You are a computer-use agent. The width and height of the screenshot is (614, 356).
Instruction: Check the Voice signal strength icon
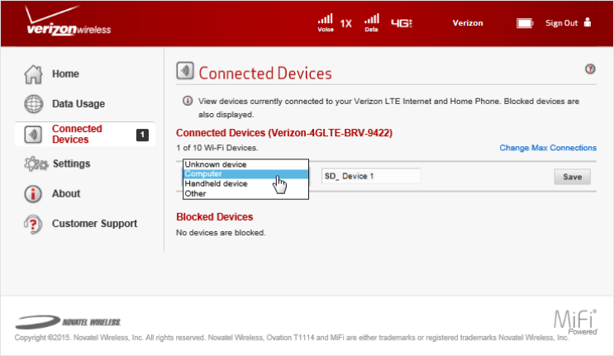coord(326,22)
